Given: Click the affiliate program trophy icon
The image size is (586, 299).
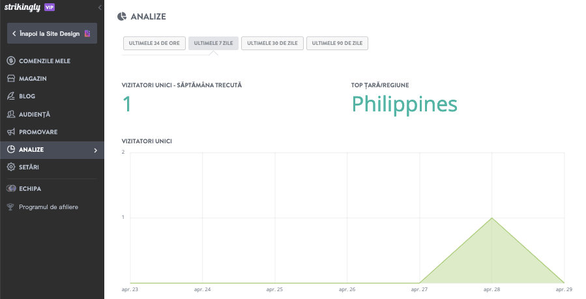Looking at the screenshot, I should click(10, 207).
